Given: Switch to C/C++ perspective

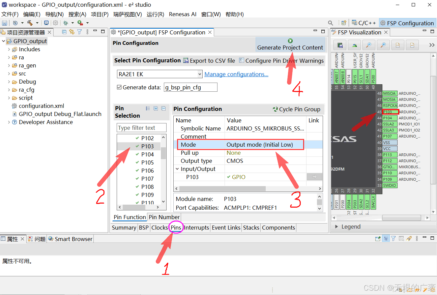Looking at the screenshot, I should 364,23.
